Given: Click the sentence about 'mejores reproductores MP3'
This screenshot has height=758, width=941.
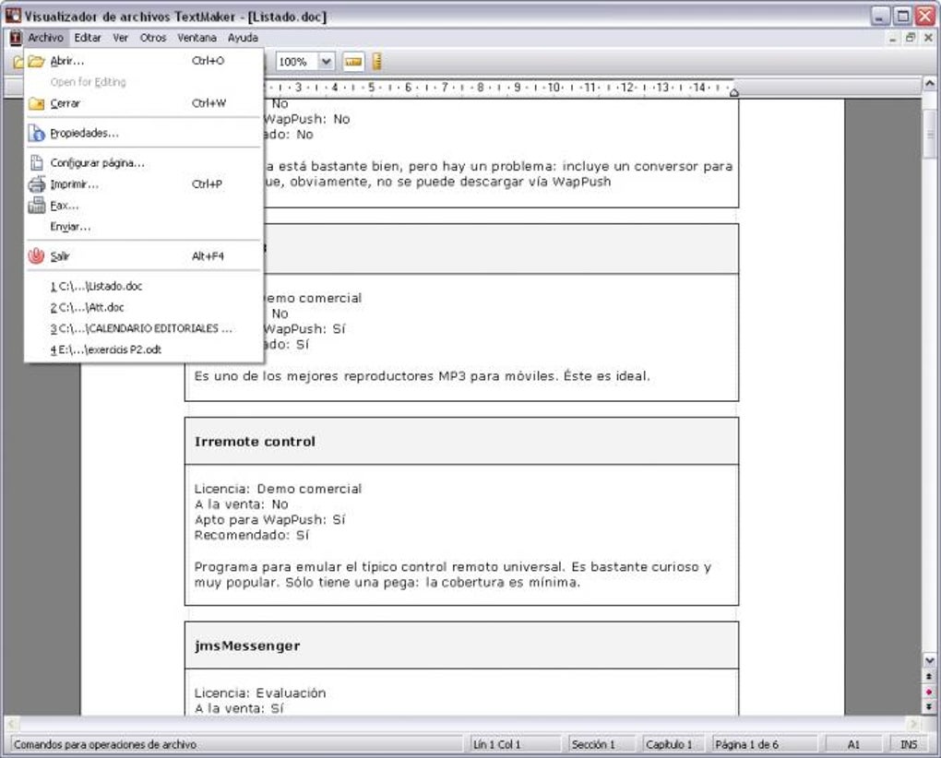Looking at the screenshot, I should [422, 376].
